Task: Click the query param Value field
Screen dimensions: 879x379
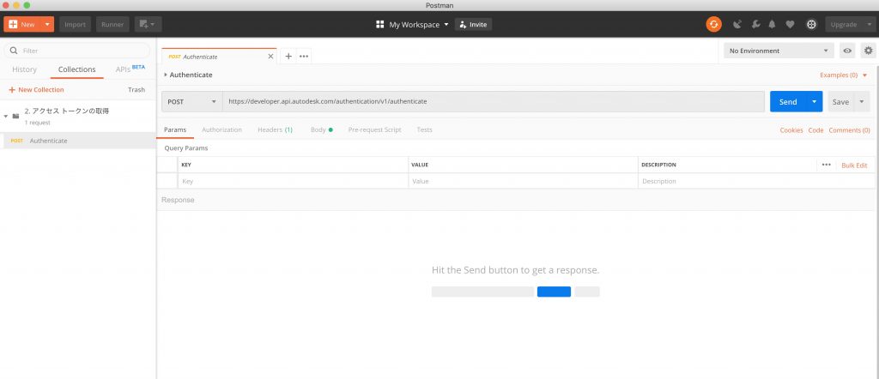Action: 523,181
